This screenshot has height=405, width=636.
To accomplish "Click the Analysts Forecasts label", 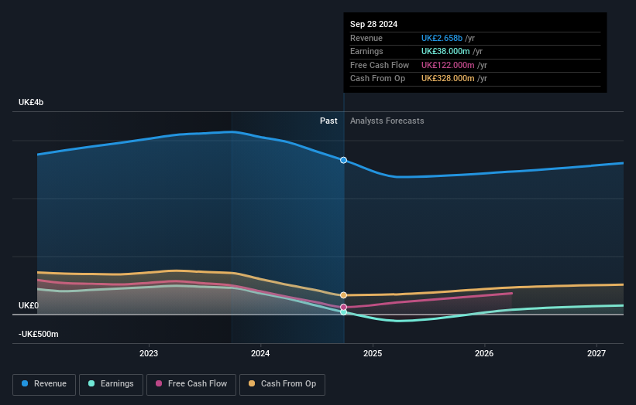I will 387,121.
